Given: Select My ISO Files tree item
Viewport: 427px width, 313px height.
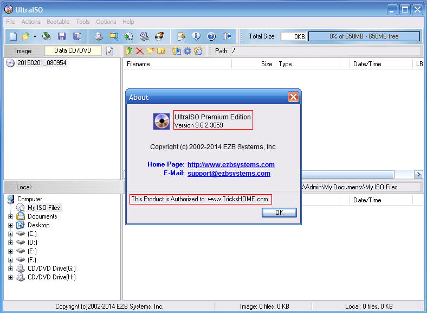Looking at the screenshot, I should tap(43, 208).
